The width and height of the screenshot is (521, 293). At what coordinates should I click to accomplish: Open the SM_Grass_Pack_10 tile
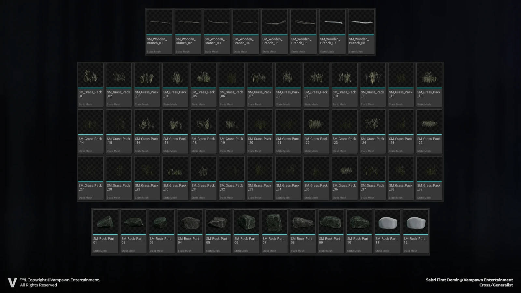[x=345, y=85]
